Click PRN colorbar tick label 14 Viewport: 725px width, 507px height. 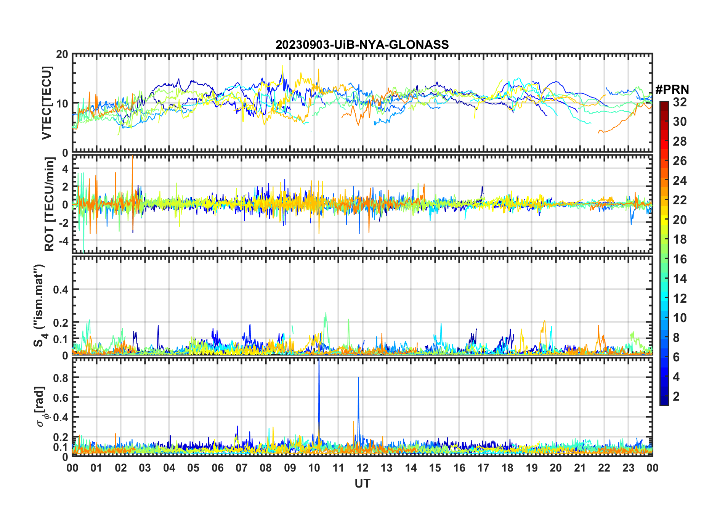tap(680, 279)
